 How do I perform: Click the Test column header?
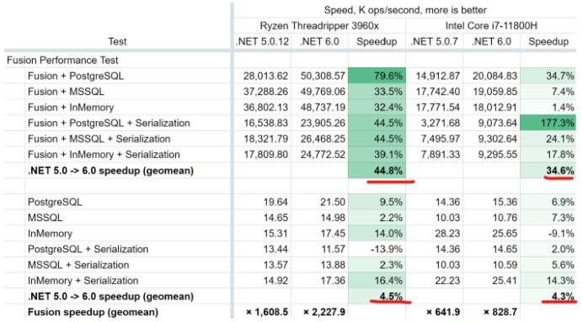point(117,41)
